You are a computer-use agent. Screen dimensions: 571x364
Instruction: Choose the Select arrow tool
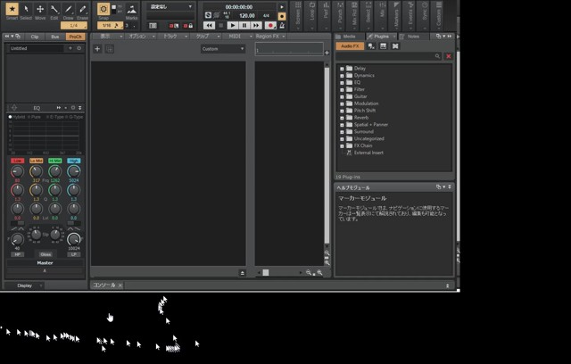26,9
